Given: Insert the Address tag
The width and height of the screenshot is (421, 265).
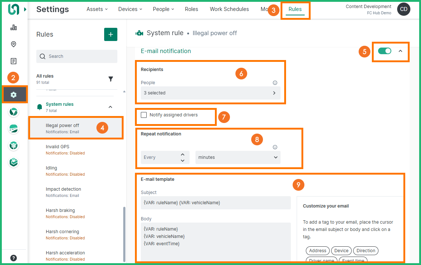Looking at the screenshot, I should (318, 251).
